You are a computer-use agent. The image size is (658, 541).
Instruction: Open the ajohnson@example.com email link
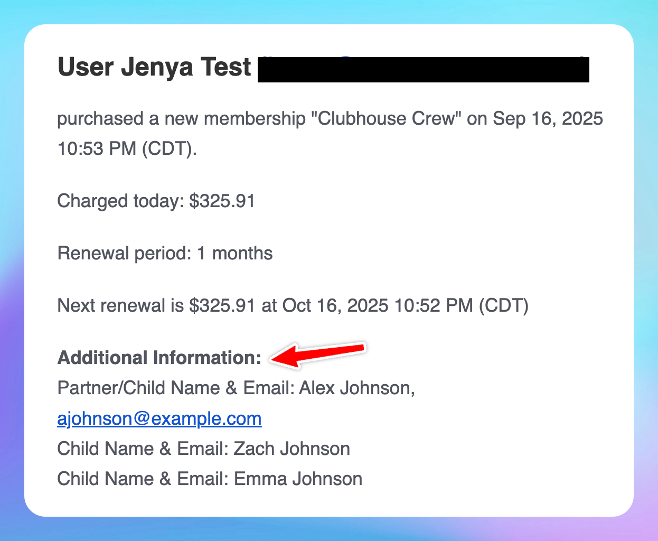coord(159,418)
